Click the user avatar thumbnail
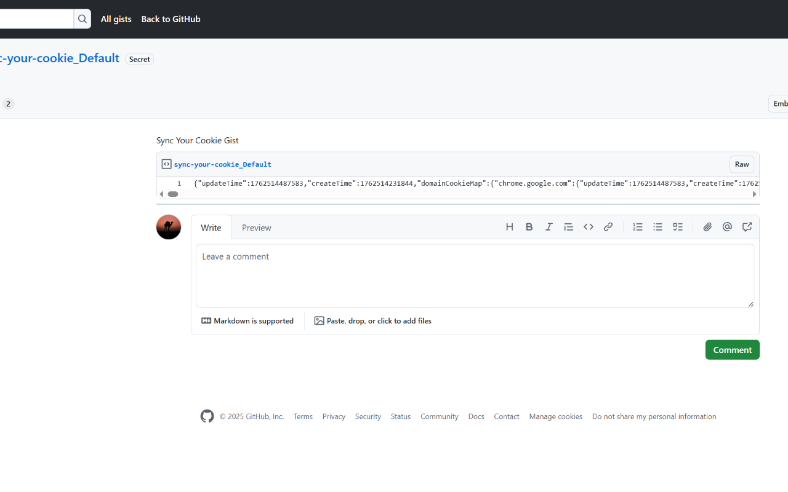 (x=169, y=227)
